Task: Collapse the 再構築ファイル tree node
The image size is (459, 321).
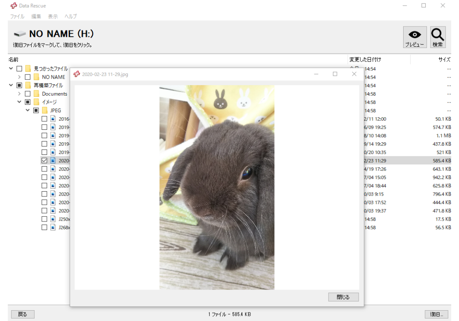Action: click(11, 85)
